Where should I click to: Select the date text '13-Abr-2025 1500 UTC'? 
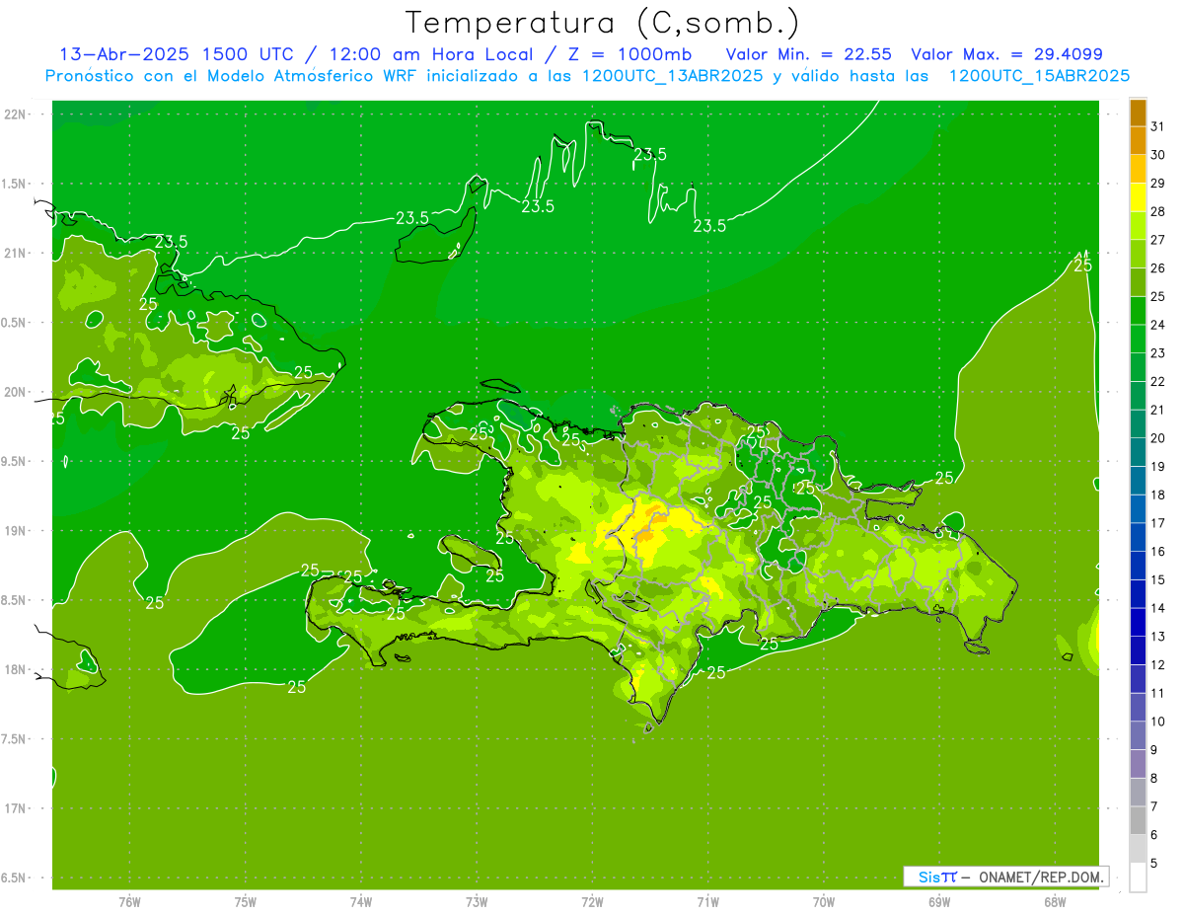tap(176, 54)
